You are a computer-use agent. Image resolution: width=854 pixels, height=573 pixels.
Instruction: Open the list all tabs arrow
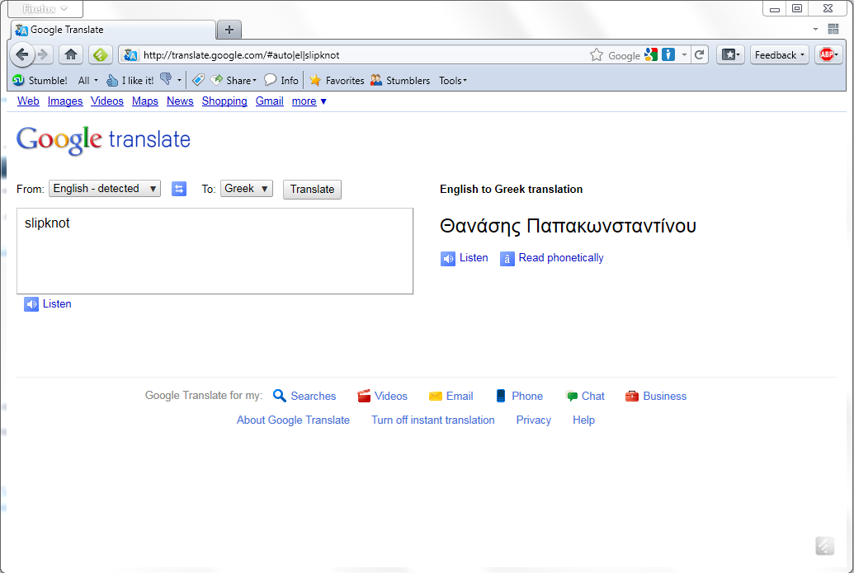[815, 30]
